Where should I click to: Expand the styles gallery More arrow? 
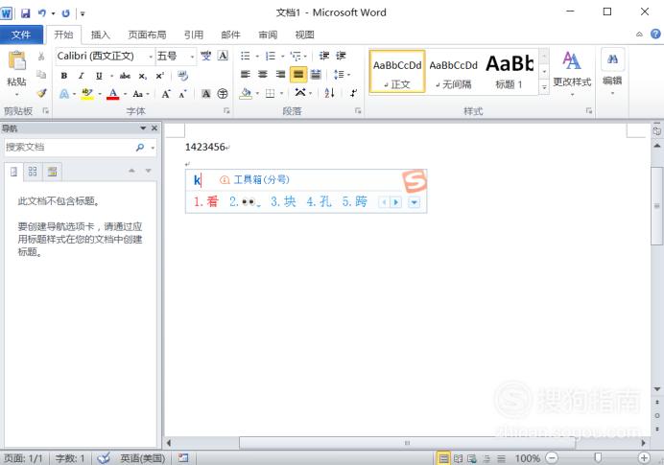click(544, 87)
